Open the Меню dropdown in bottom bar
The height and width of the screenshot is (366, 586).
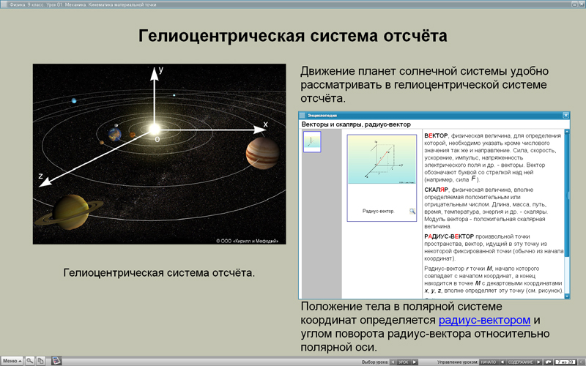12,361
